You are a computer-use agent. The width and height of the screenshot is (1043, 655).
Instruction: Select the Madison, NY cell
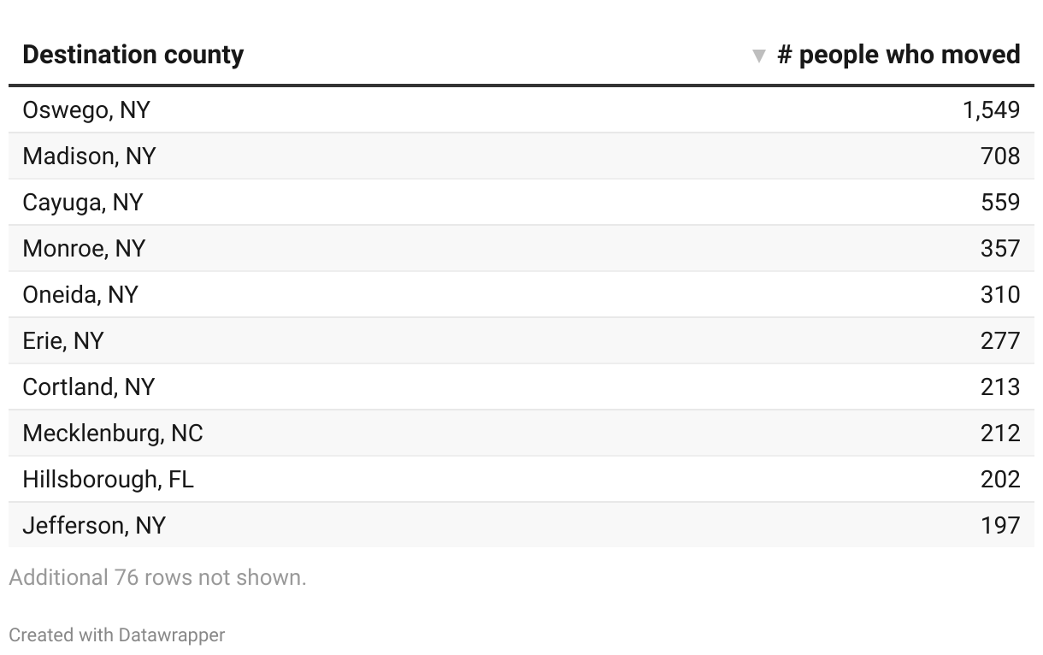tap(90, 156)
